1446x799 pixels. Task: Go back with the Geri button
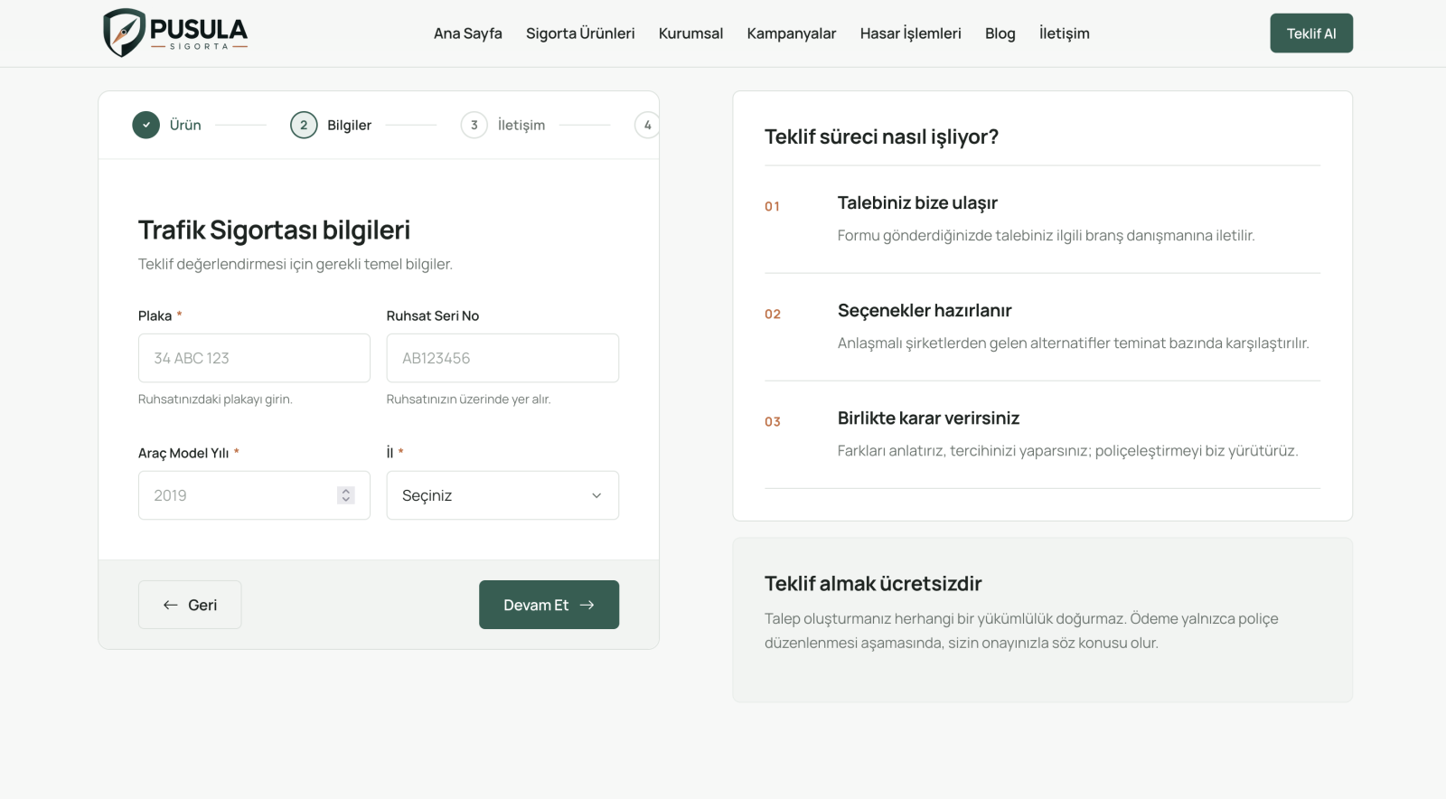190,605
